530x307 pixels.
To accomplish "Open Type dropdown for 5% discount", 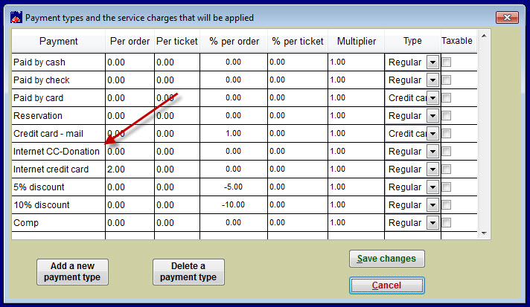I will [432, 187].
